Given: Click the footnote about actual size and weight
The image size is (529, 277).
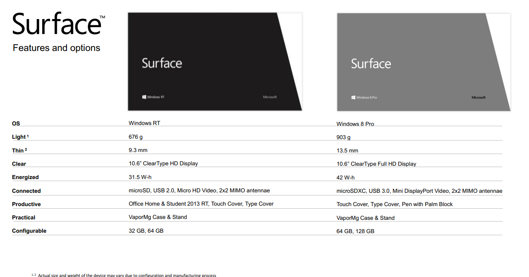Looking at the screenshot, I should click(x=124, y=275).
